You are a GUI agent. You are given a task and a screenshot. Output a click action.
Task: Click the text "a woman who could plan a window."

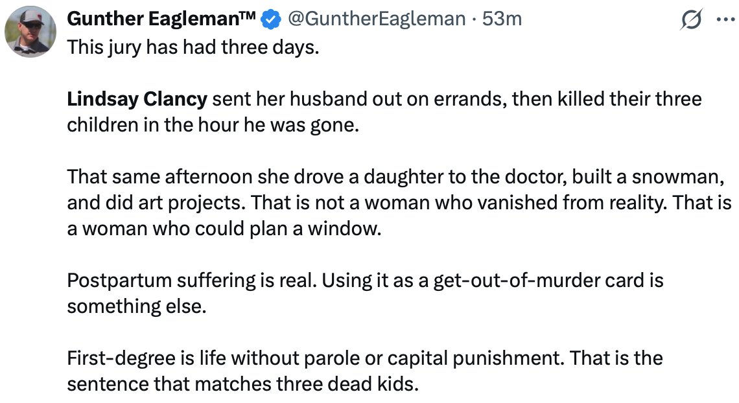click(224, 229)
